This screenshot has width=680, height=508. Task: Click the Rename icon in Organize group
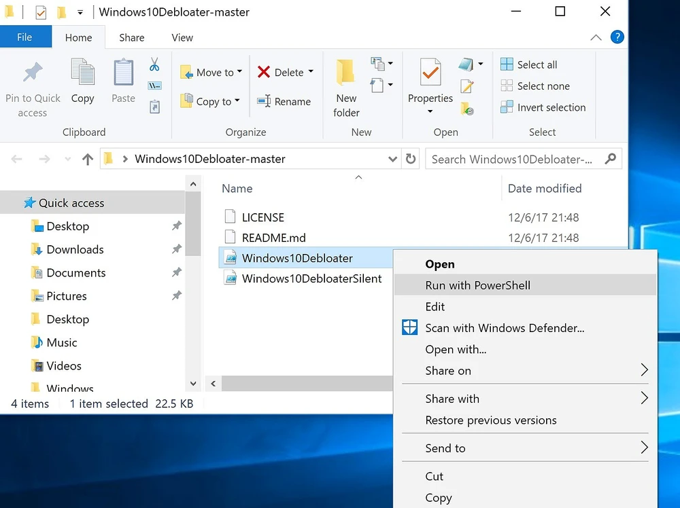coord(264,101)
